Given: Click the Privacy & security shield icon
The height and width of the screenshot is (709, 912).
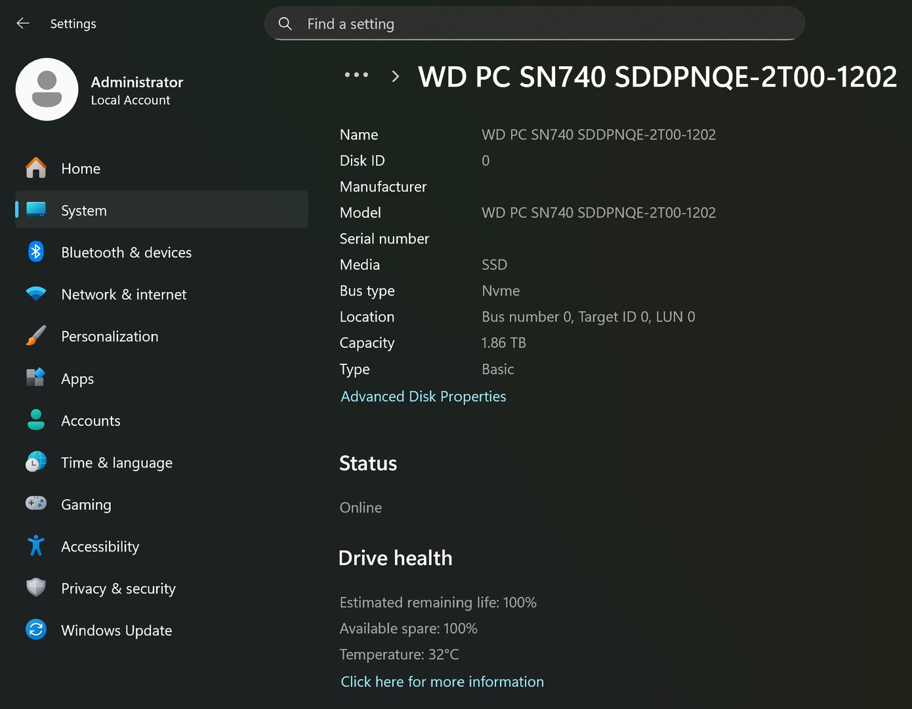Looking at the screenshot, I should (x=36, y=588).
